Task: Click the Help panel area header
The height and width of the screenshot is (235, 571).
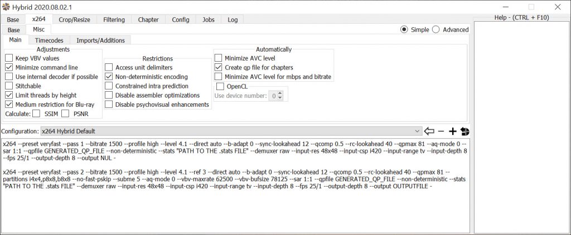Action: pos(522,17)
